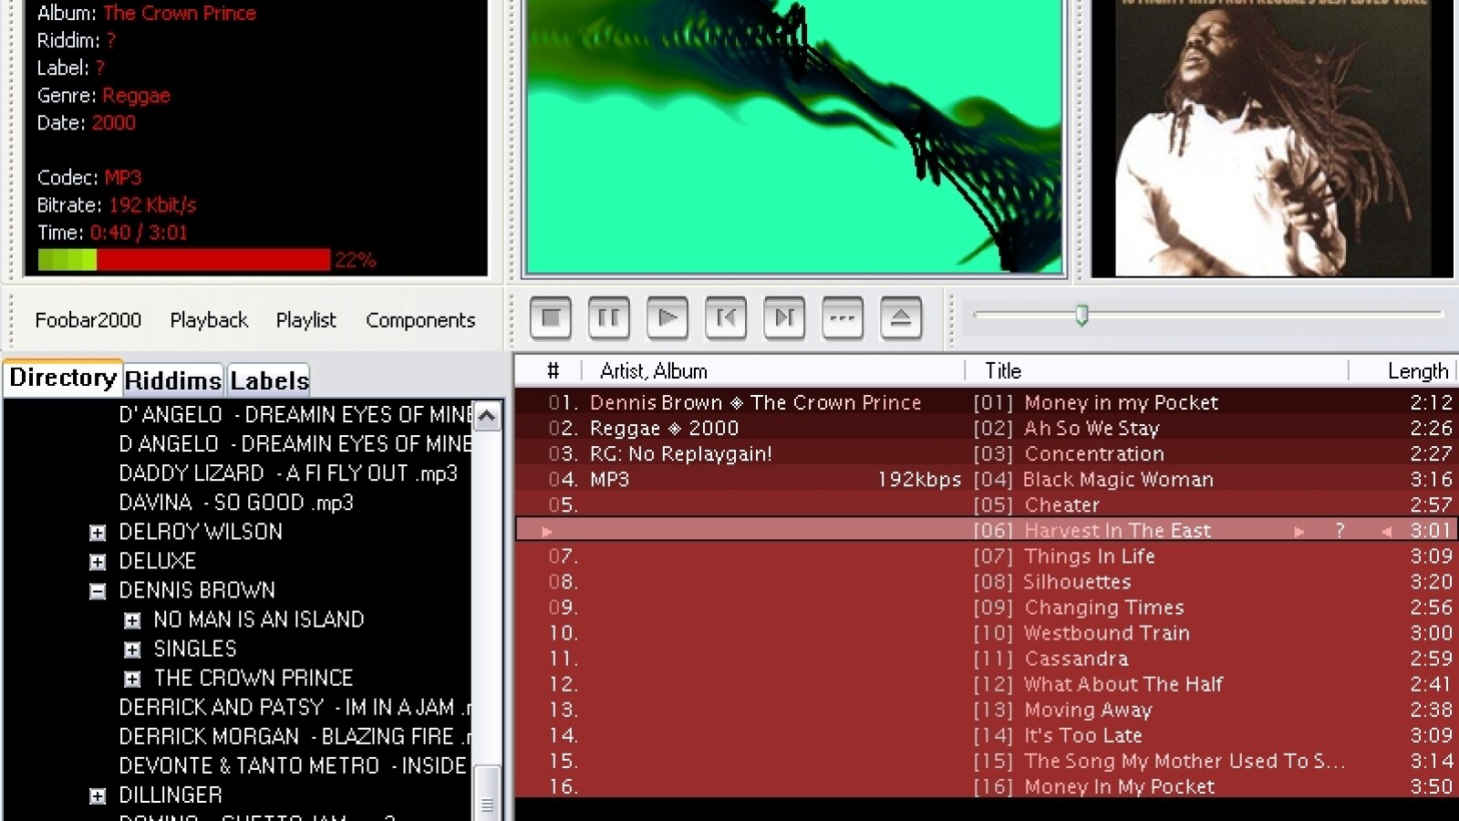Skip to next track button
Viewport: 1459px width, 821px height.
[x=784, y=317]
